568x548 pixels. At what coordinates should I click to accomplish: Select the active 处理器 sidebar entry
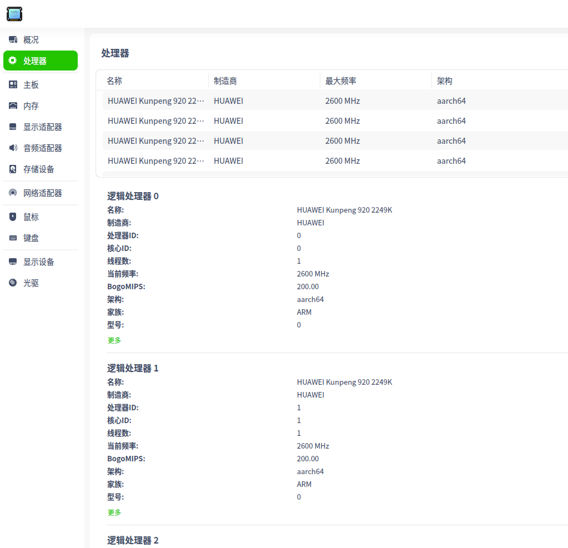[40, 61]
